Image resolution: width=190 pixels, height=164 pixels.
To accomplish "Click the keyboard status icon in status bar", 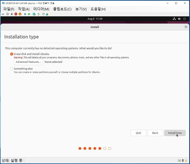I will coord(179,160).
